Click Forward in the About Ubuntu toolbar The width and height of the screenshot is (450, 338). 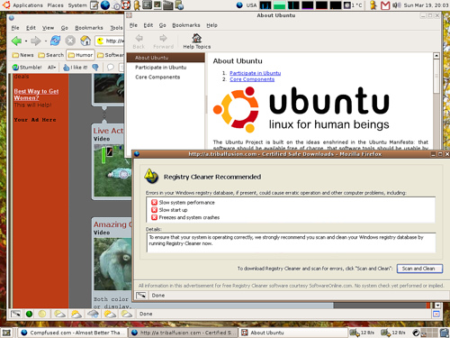(163, 41)
